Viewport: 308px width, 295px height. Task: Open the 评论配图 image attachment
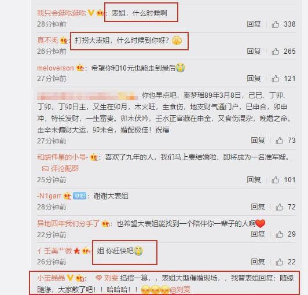[x=60, y=168]
